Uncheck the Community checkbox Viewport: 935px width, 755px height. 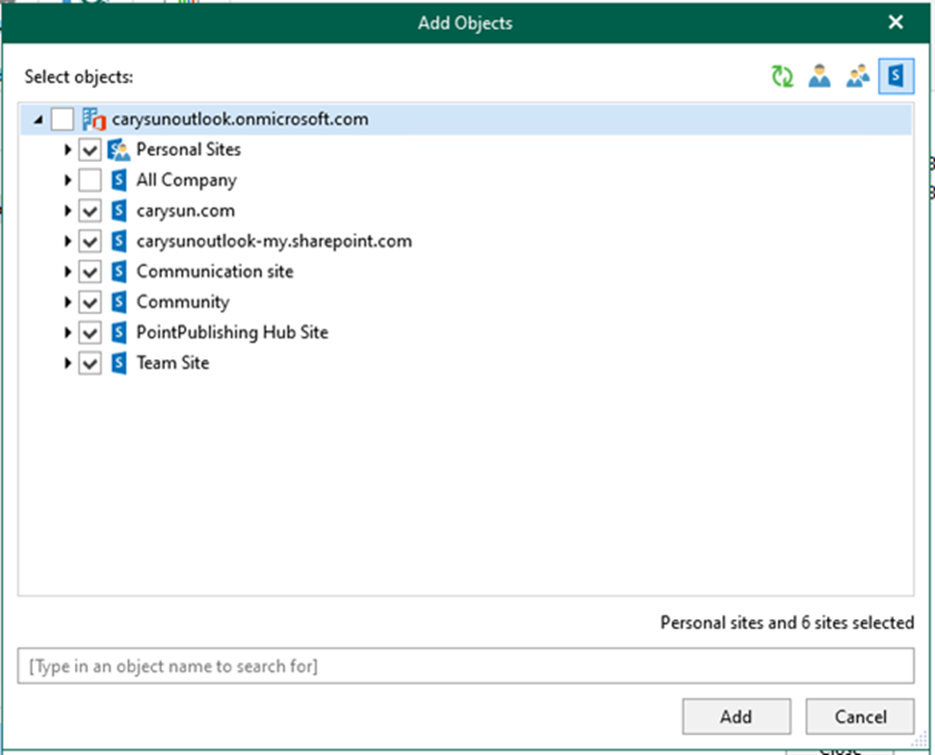(x=90, y=302)
